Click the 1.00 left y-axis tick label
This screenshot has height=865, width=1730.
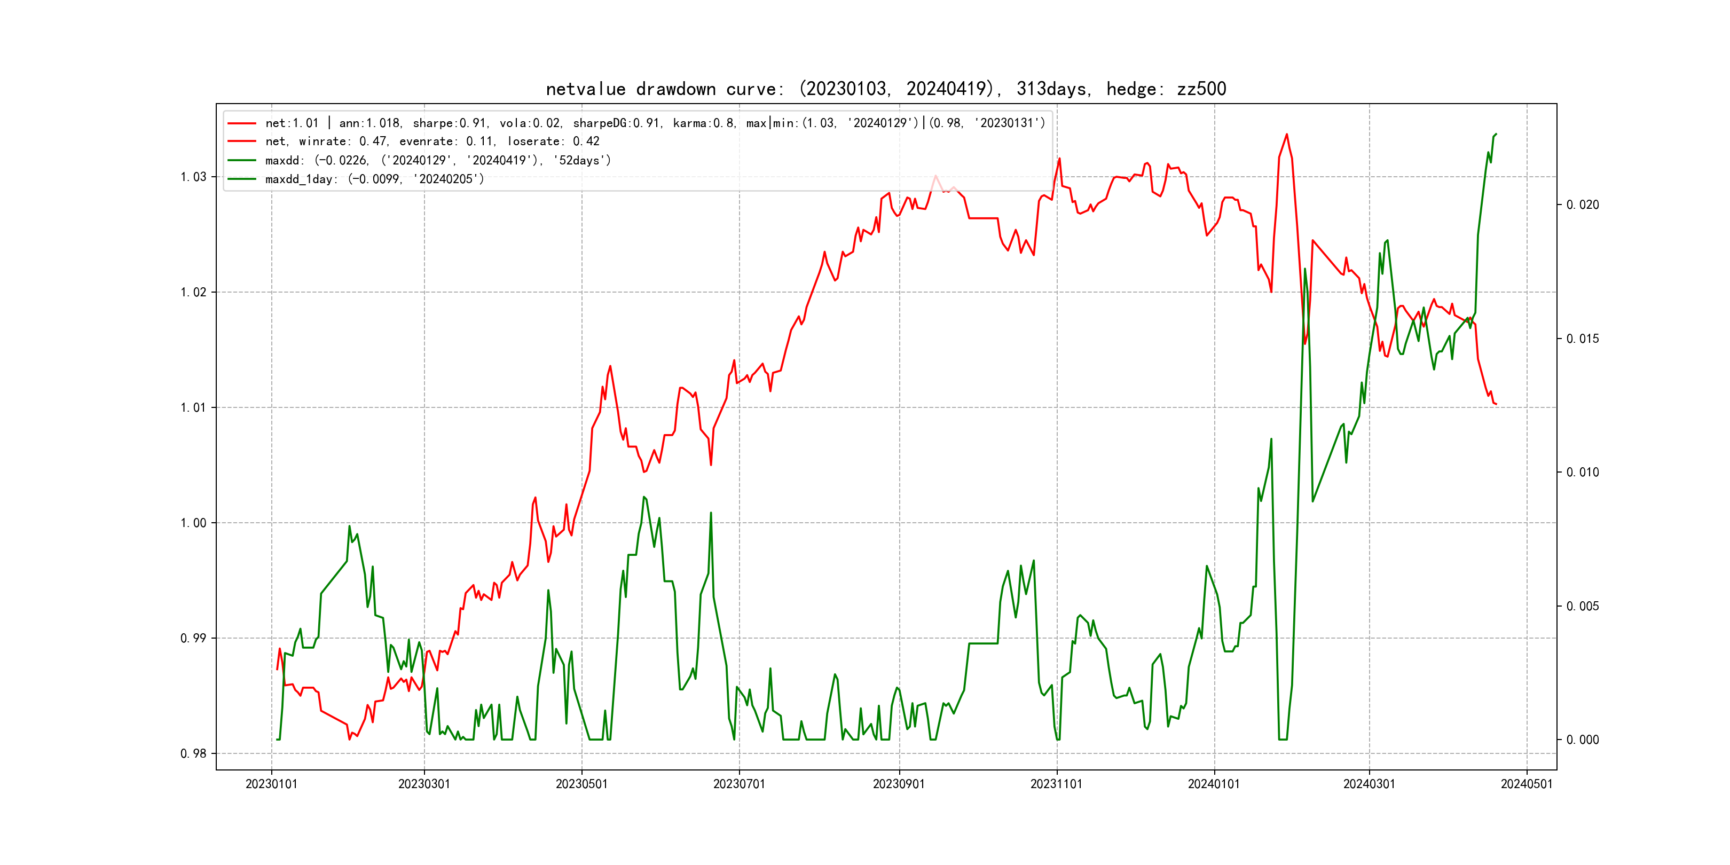click(x=193, y=523)
